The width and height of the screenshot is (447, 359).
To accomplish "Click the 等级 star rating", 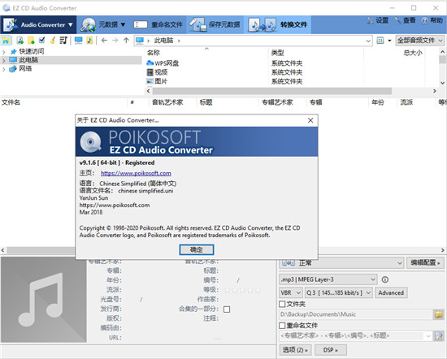I will 242,290.
